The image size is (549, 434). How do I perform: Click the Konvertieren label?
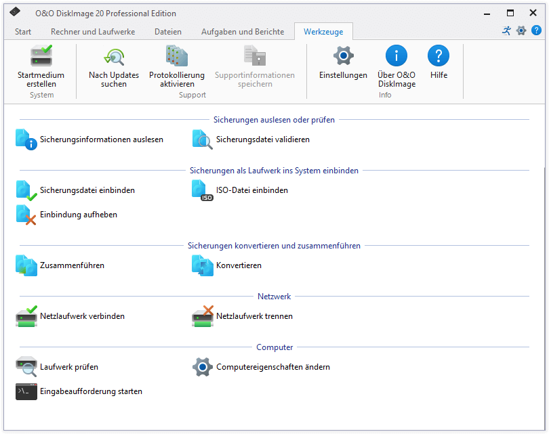pyautogui.click(x=239, y=265)
